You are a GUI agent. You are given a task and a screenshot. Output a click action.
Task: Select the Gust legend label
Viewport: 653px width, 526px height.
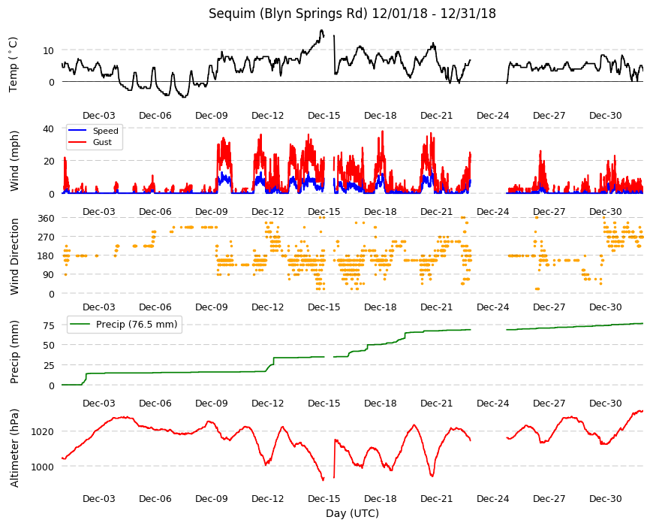pyautogui.click(x=102, y=142)
